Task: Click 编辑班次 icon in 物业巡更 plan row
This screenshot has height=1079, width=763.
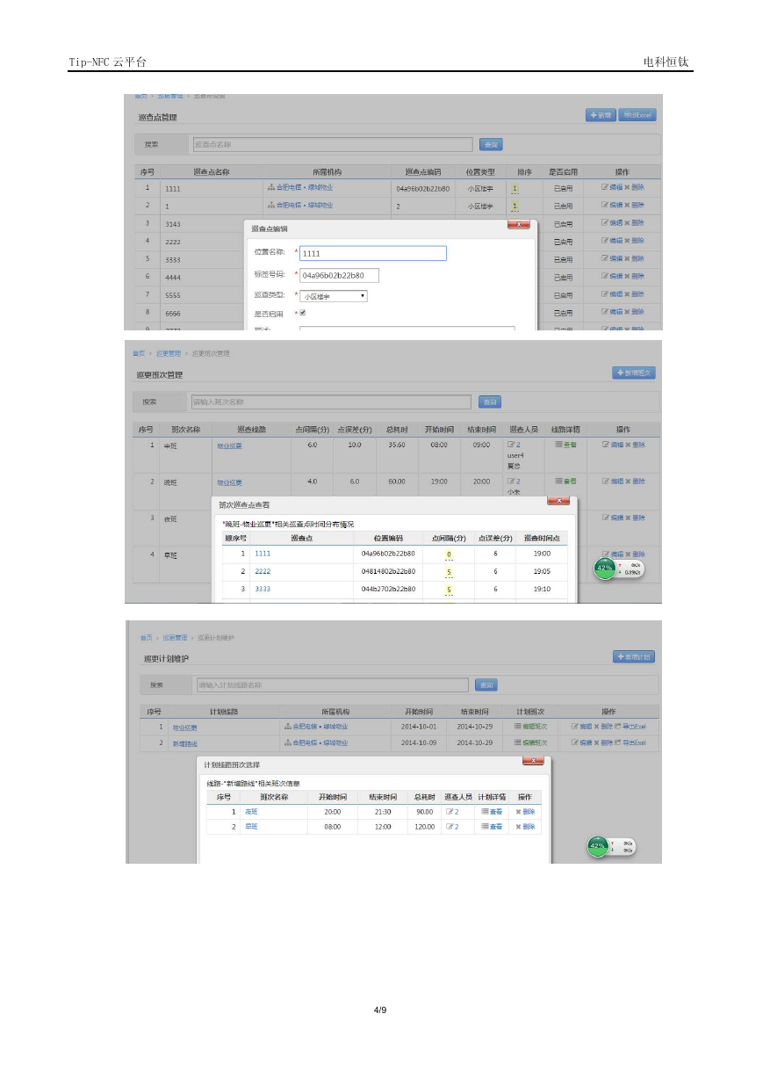Action: 517,726
